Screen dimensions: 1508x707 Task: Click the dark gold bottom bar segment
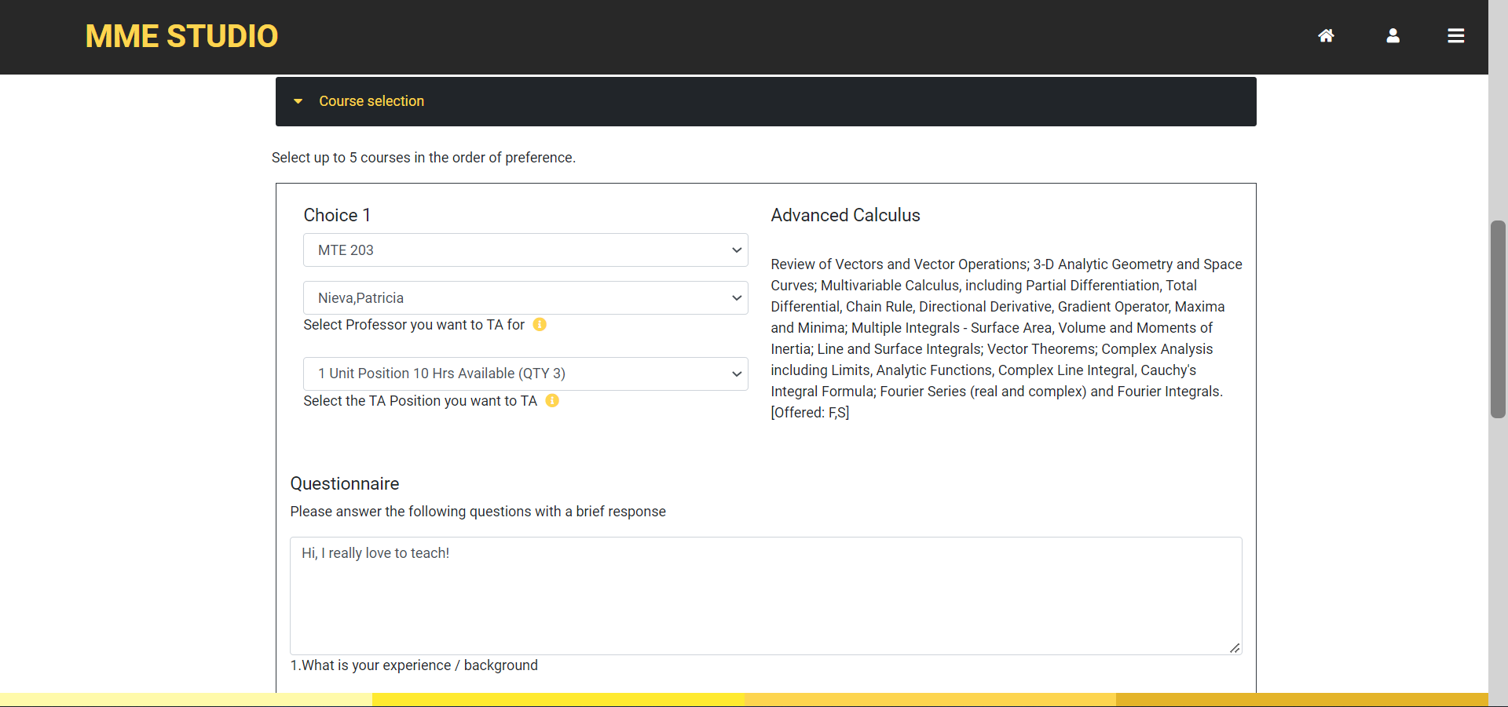[1301, 700]
